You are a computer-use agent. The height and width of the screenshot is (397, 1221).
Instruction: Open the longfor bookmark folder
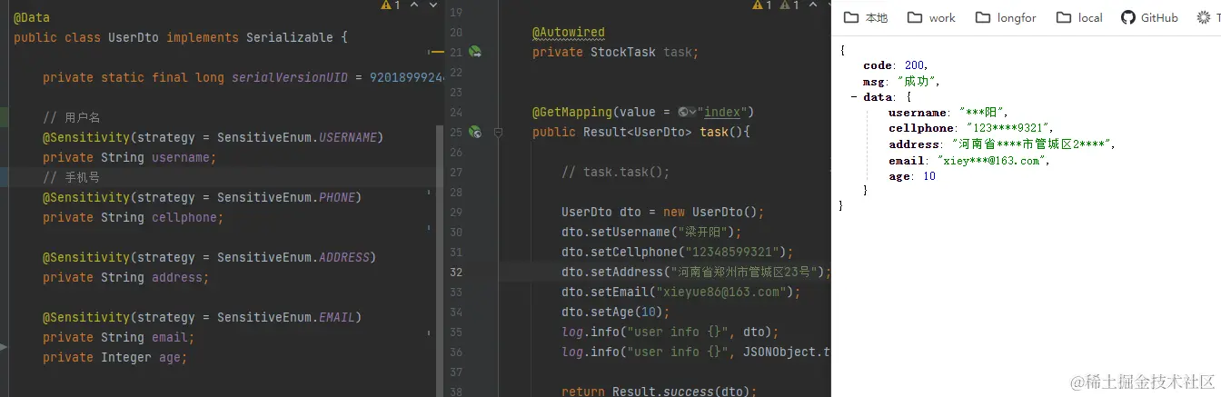[1005, 17]
